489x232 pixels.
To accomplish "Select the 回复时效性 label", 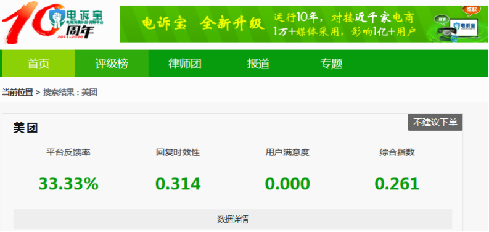I will [x=178, y=152].
